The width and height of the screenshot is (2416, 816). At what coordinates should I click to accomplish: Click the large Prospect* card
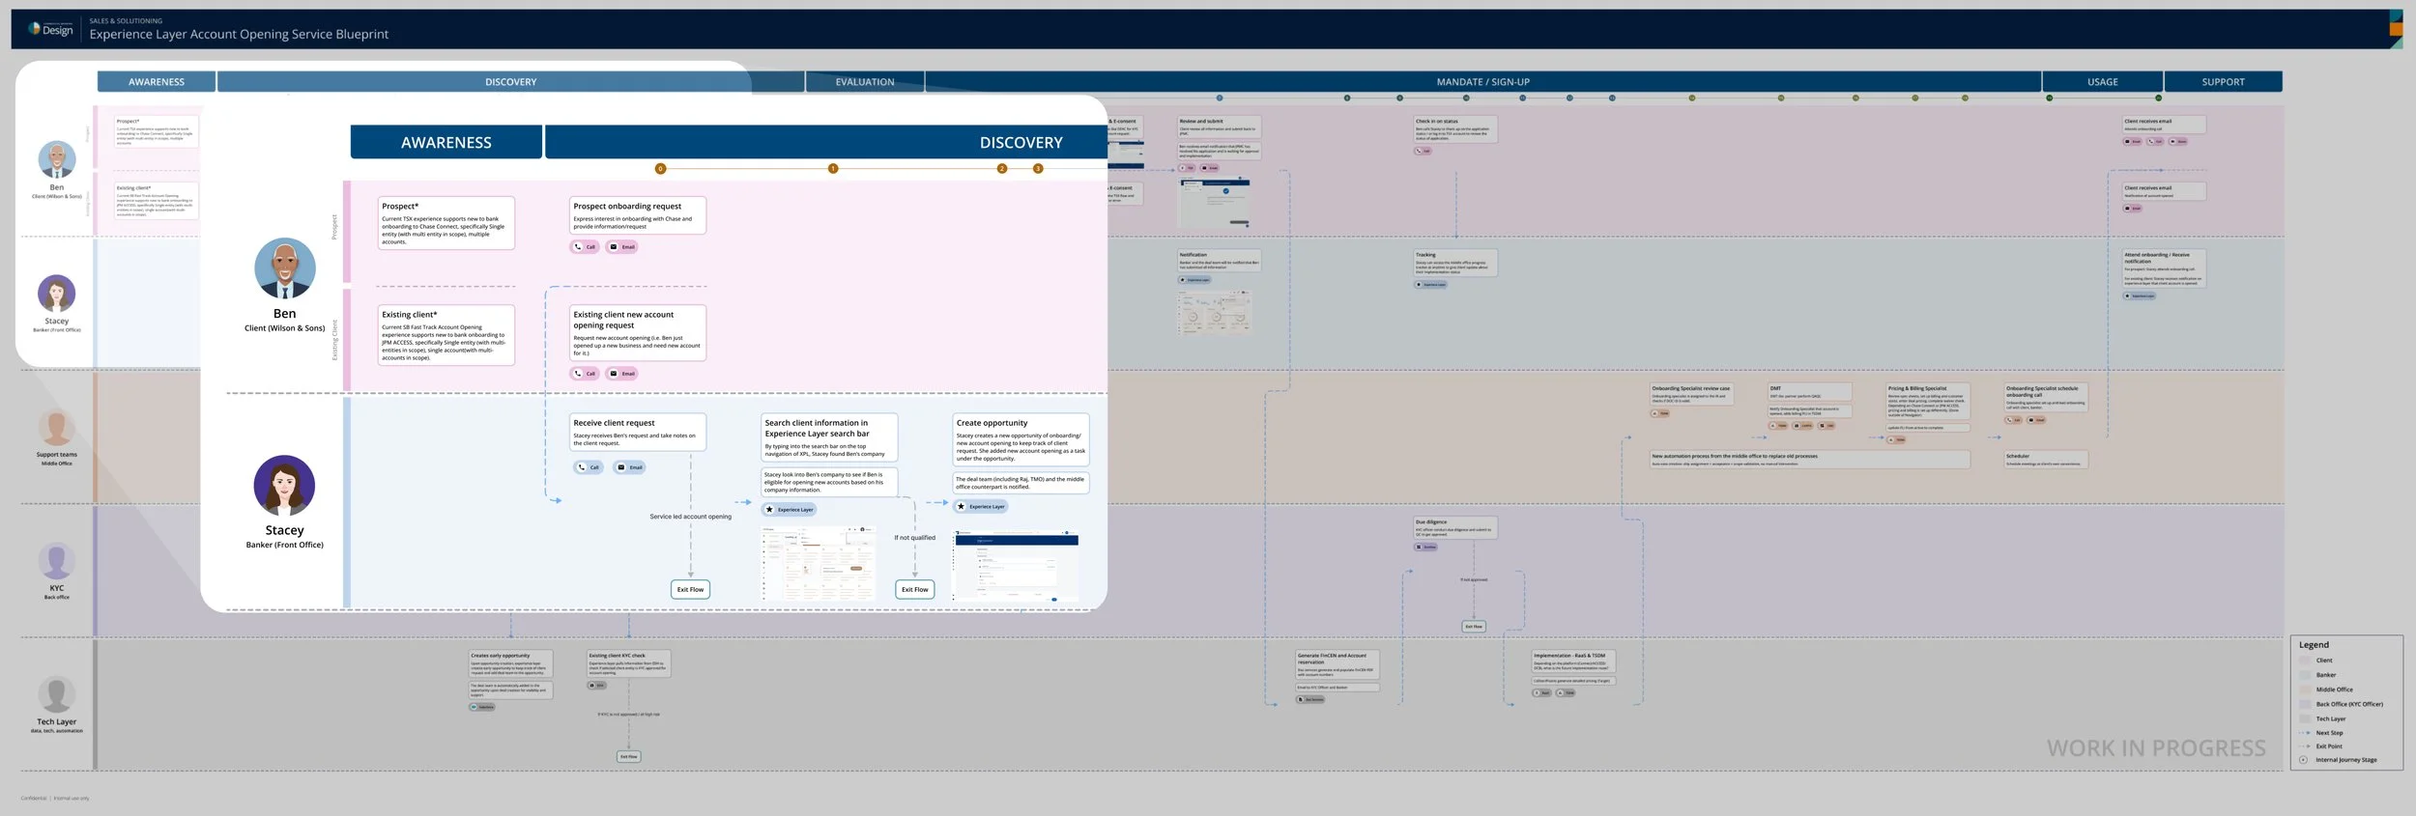[446, 223]
